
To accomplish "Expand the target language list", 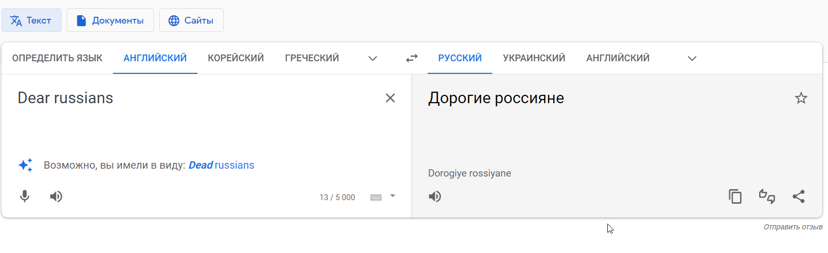I will pos(692,58).
